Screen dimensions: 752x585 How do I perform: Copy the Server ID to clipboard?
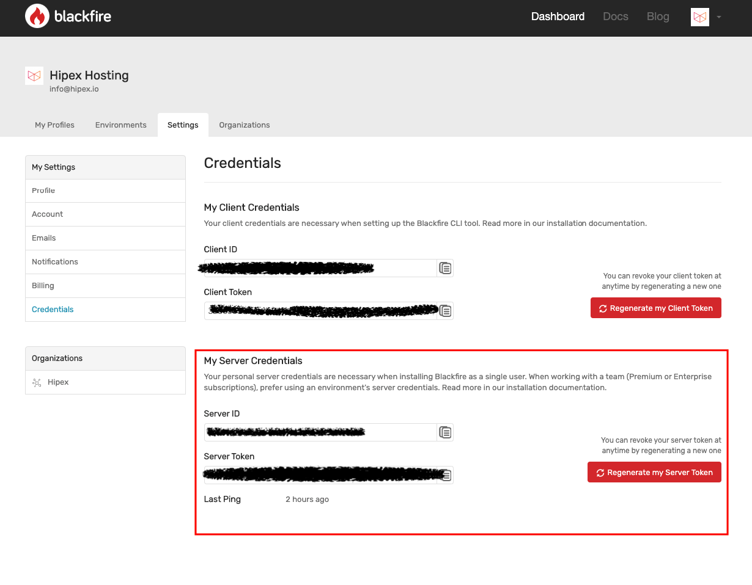(x=446, y=432)
